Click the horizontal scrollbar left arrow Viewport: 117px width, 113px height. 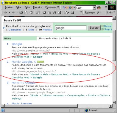coord(3,106)
